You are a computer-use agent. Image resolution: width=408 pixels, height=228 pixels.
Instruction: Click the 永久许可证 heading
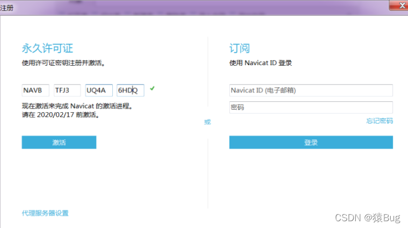(48, 49)
